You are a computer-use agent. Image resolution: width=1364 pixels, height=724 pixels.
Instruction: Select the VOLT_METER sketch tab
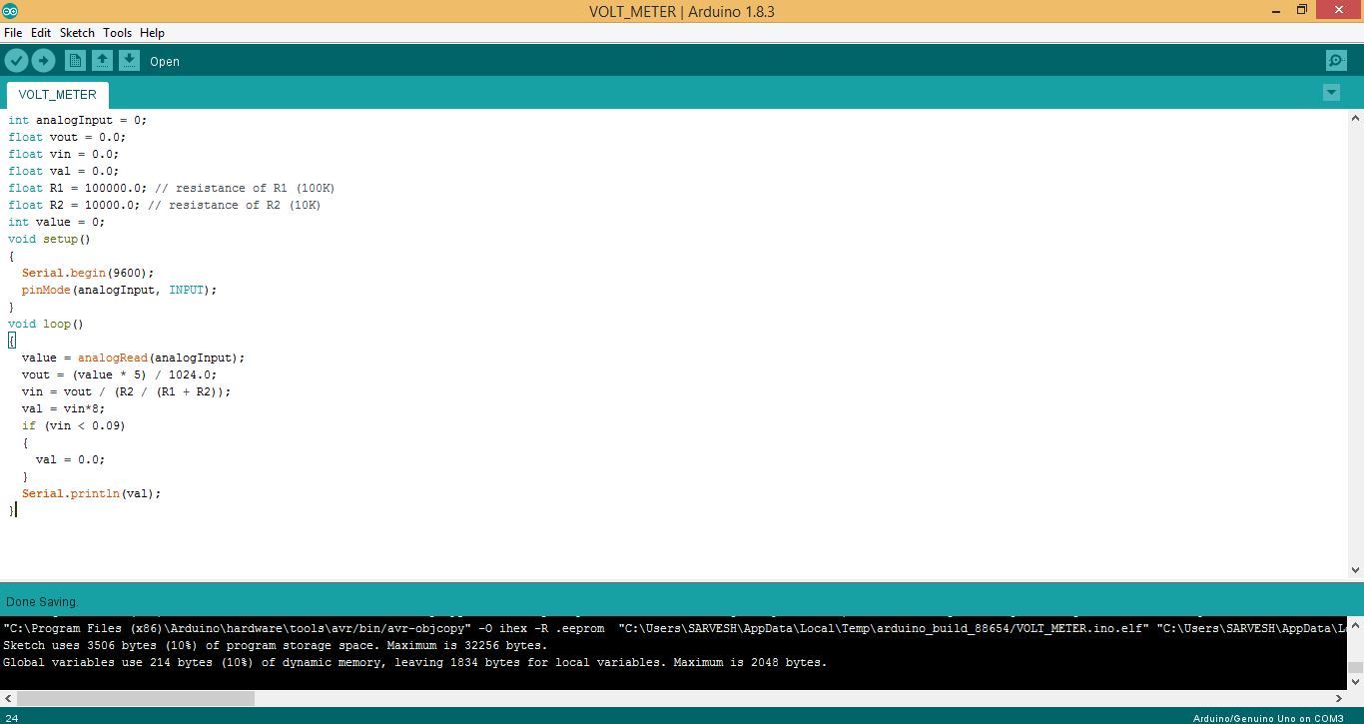pyautogui.click(x=57, y=95)
